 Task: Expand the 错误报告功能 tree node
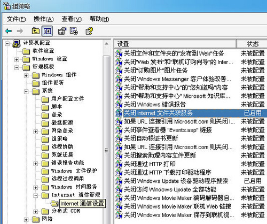point(36,164)
